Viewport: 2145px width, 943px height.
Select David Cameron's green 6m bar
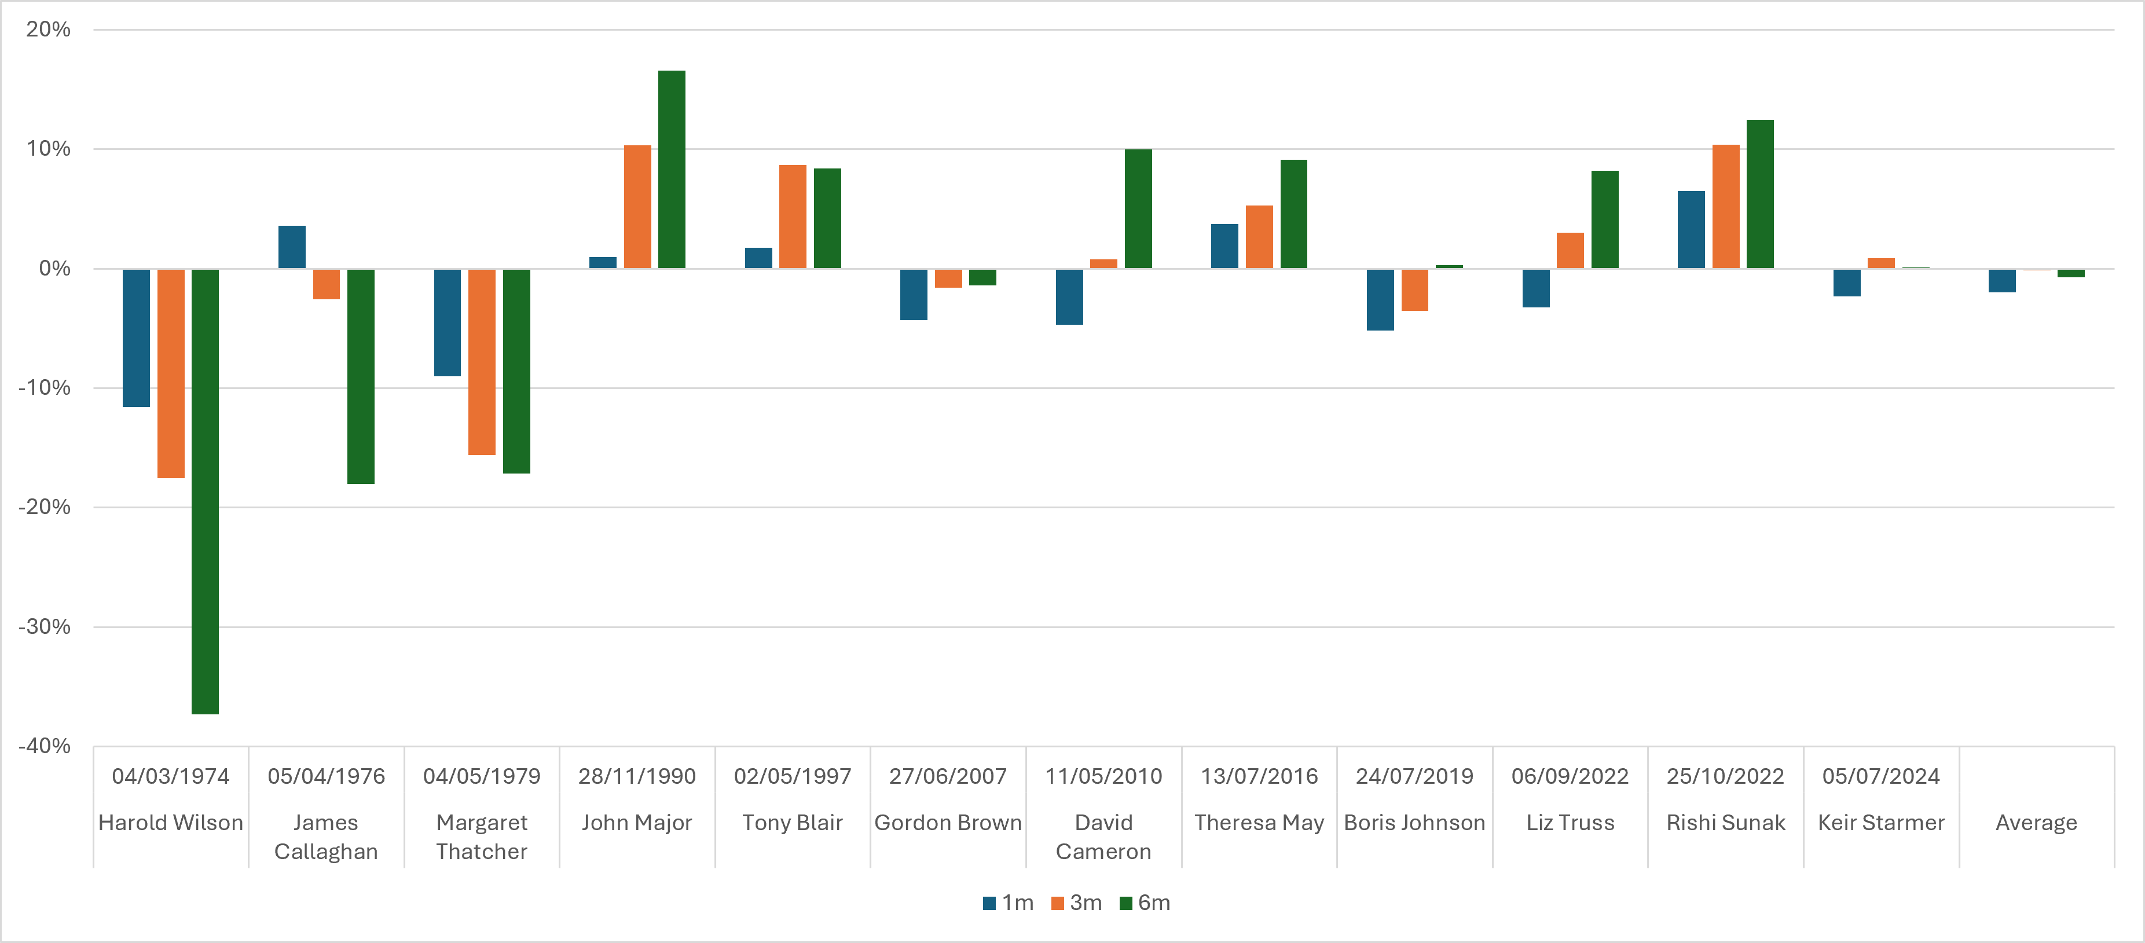point(1138,209)
